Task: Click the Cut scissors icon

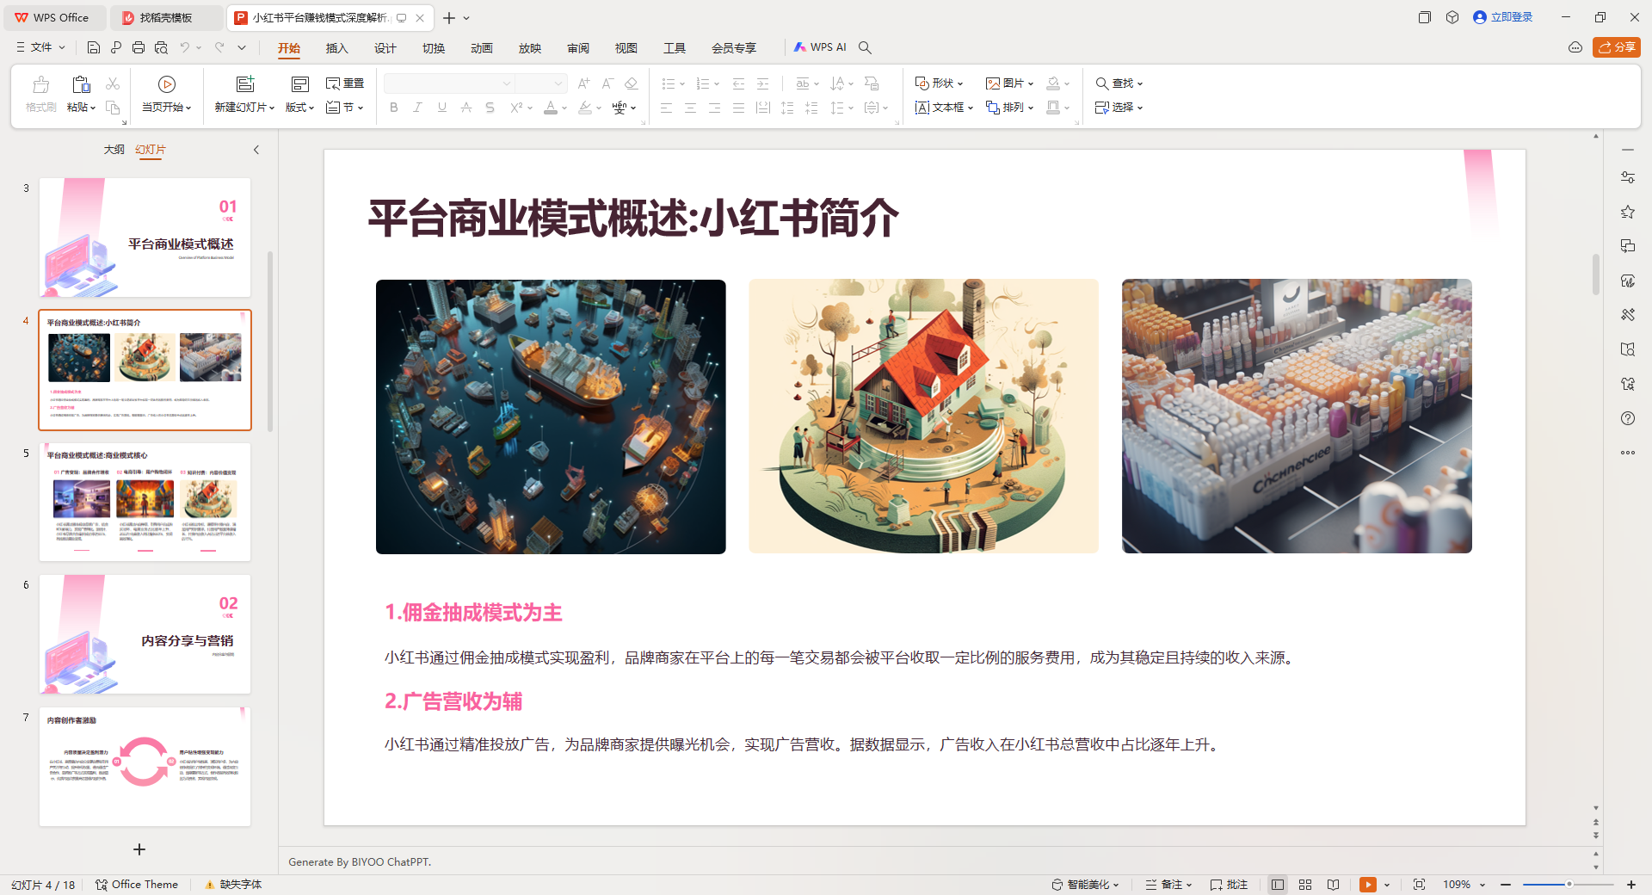Action: 113,83
